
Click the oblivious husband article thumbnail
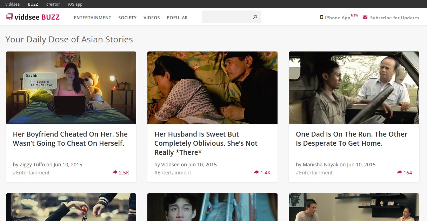coord(212,88)
